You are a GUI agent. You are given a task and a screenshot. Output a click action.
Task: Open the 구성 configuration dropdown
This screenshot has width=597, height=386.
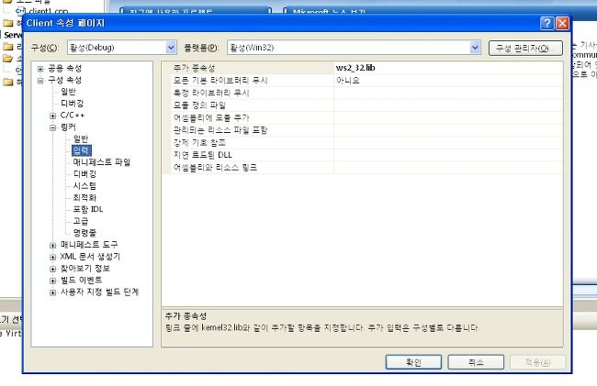click(171, 48)
